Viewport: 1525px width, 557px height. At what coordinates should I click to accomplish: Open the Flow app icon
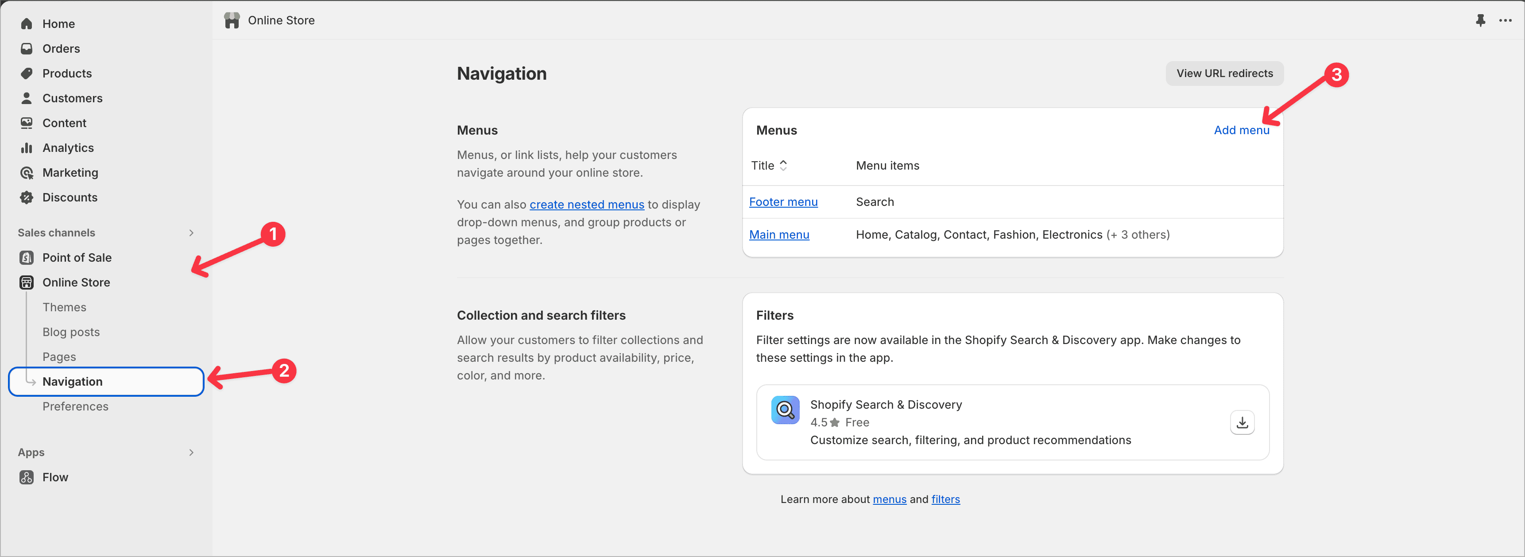point(27,477)
